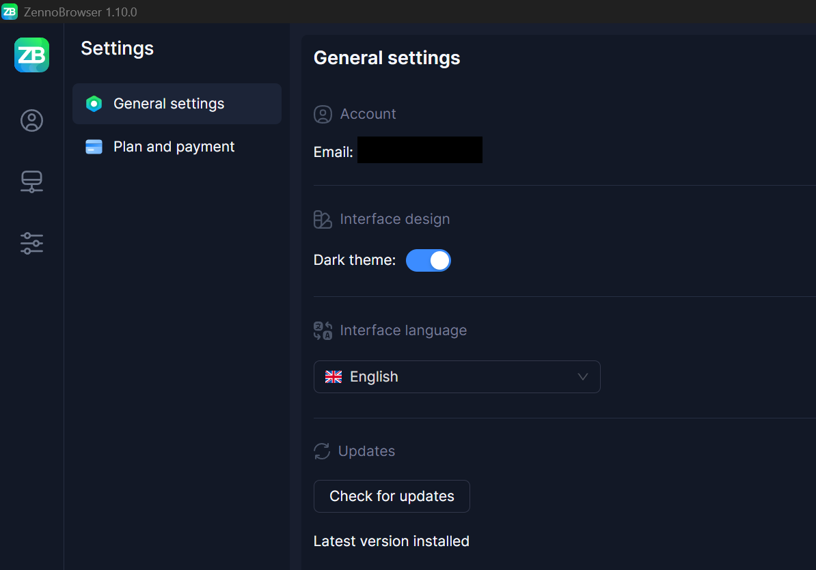Click the redacted email address field
This screenshot has width=816, height=570.
420,150
